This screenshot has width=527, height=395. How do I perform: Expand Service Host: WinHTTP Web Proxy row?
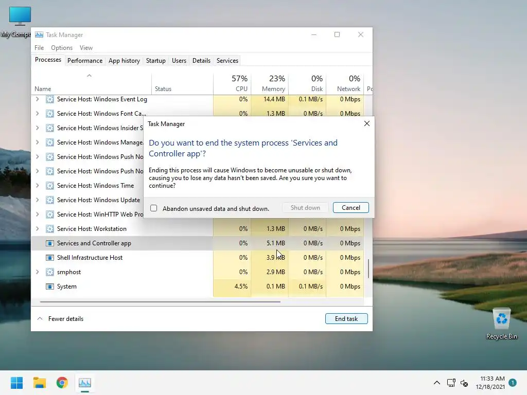(x=37, y=214)
